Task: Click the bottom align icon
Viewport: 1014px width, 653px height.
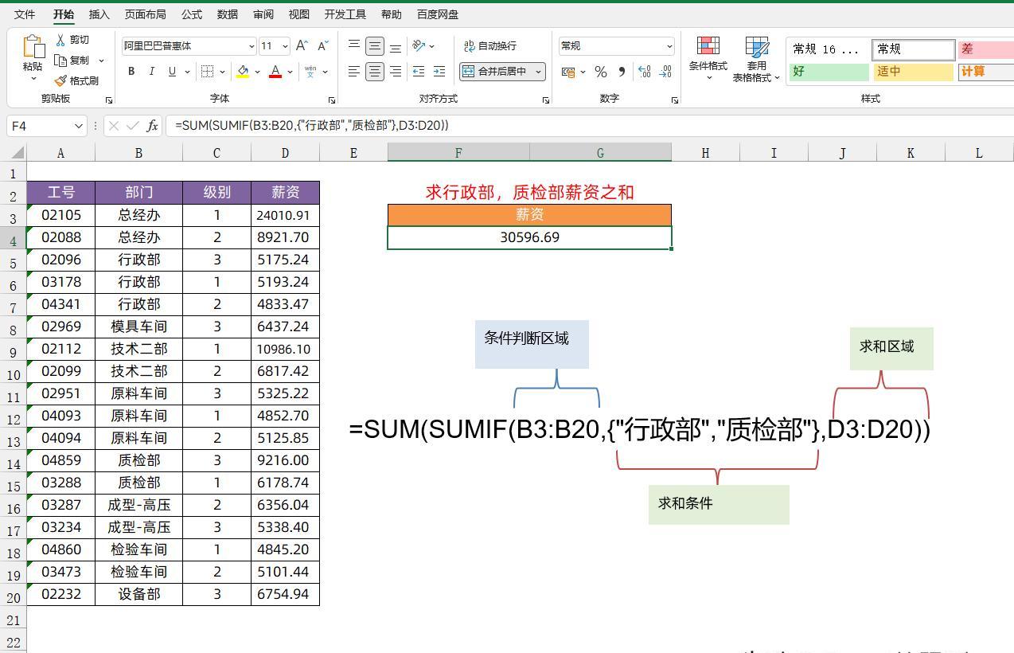Action: [396, 46]
